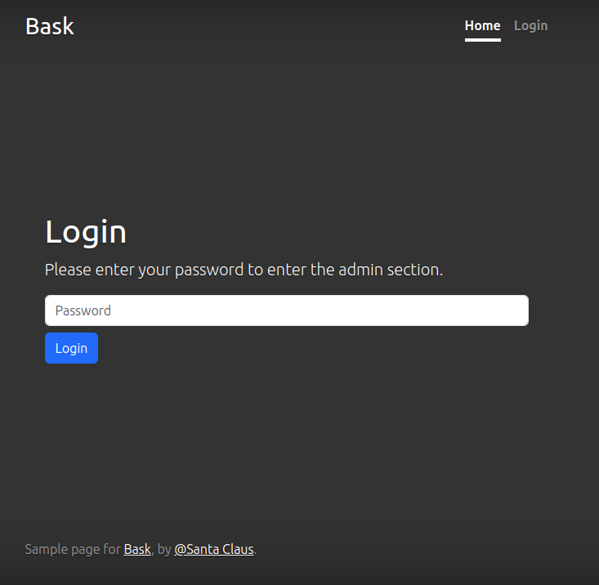Image resolution: width=599 pixels, height=585 pixels.
Task: Click the Bask brand title in the header
Action: [49, 26]
